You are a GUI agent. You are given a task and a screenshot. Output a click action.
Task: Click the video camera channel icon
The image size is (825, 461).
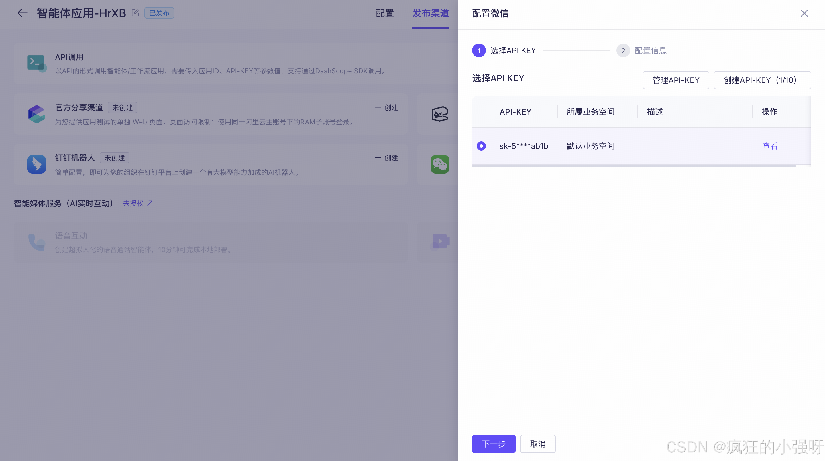[x=440, y=241]
